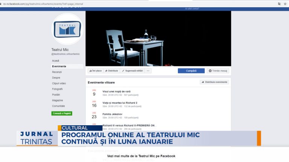Click the IAN 9 date tile
289x162 pixels.
pyautogui.click(x=94, y=93)
